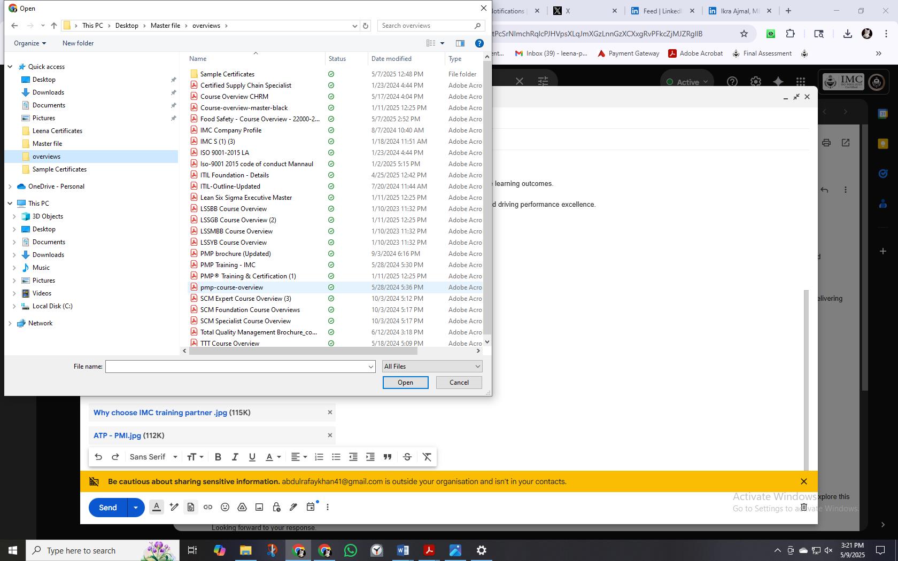Insert a numbered list in compose

point(319,457)
